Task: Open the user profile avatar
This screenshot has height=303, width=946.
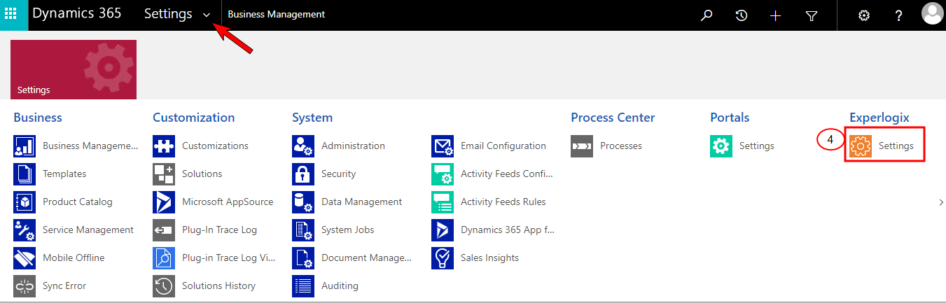Action: [932, 13]
